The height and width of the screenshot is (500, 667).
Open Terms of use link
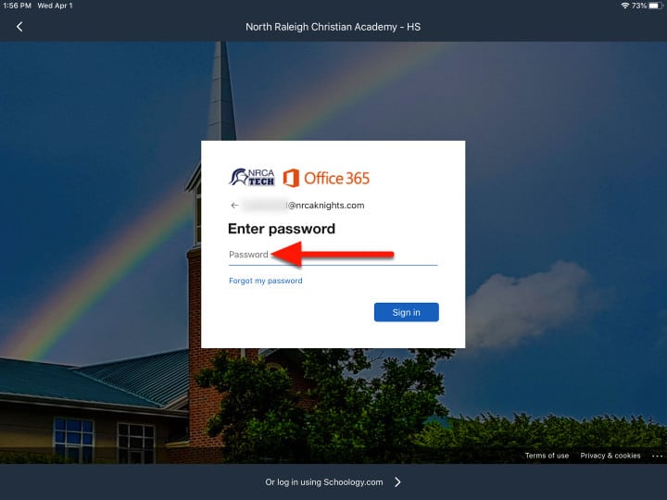tap(547, 456)
